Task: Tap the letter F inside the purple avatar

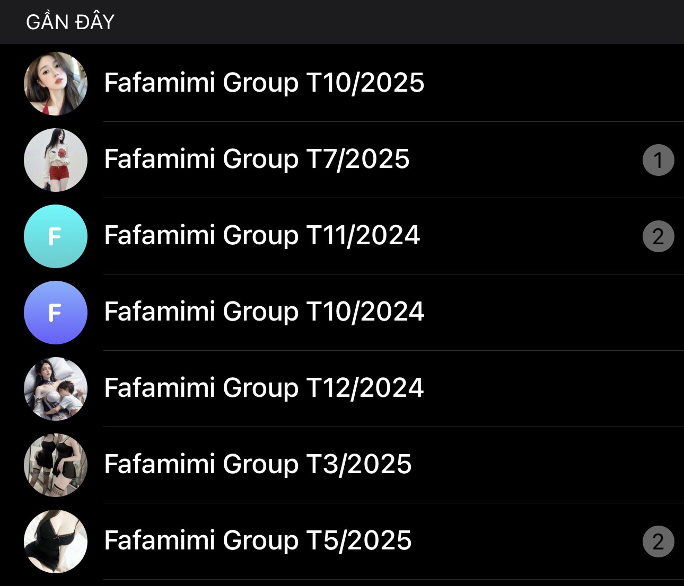Action: click(55, 313)
